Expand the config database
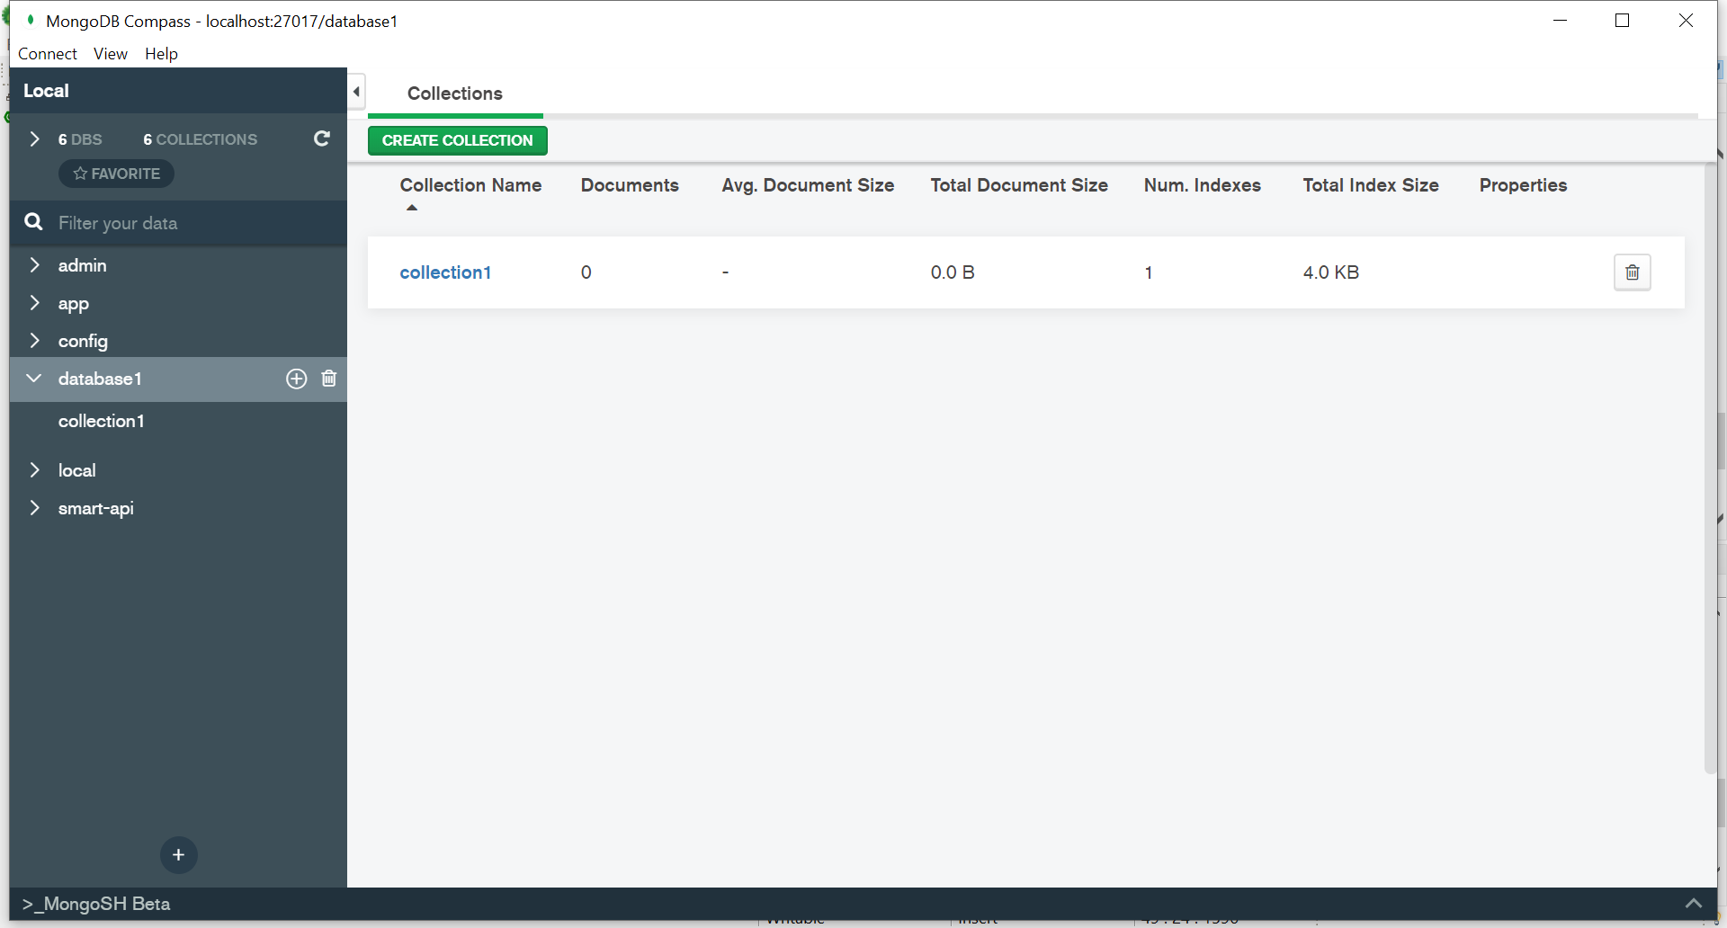 click(34, 341)
